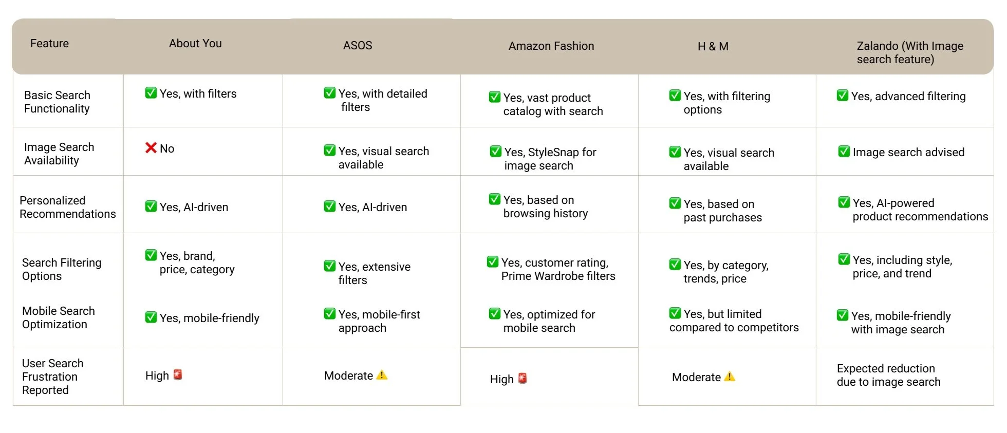Click the red siren icon next to About You's High
The image size is (1007, 433).
click(178, 374)
